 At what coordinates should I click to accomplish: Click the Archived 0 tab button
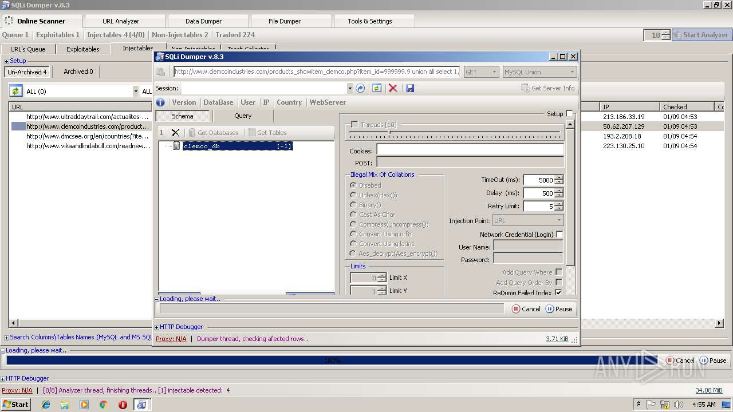78,72
